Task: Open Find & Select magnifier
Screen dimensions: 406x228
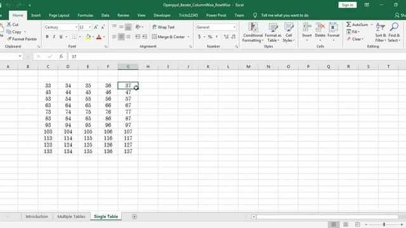Action: click(x=394, y=32)
